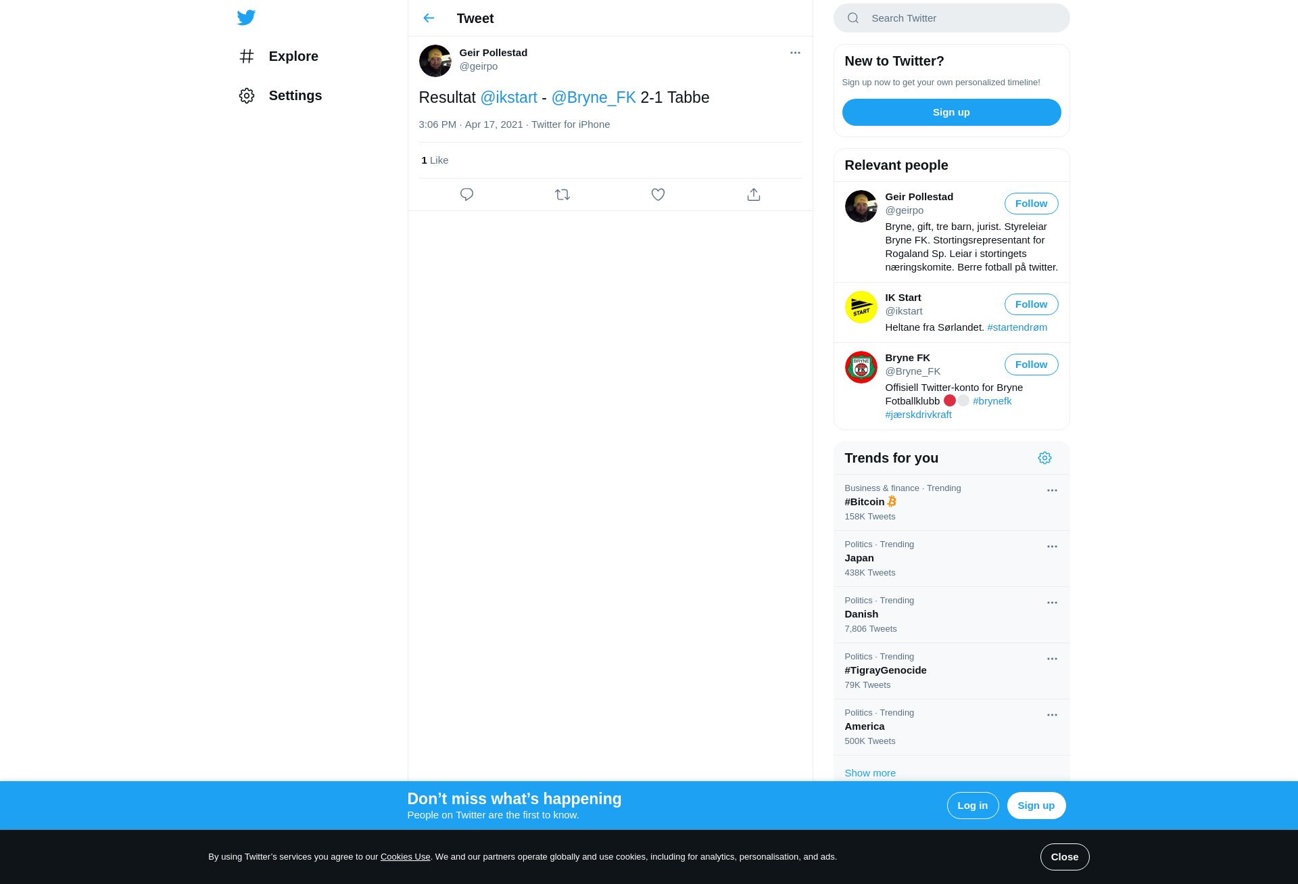Reply to the tweet via speech bubble icon
The height and width of the screenshot is (884, 1298).
466,195
